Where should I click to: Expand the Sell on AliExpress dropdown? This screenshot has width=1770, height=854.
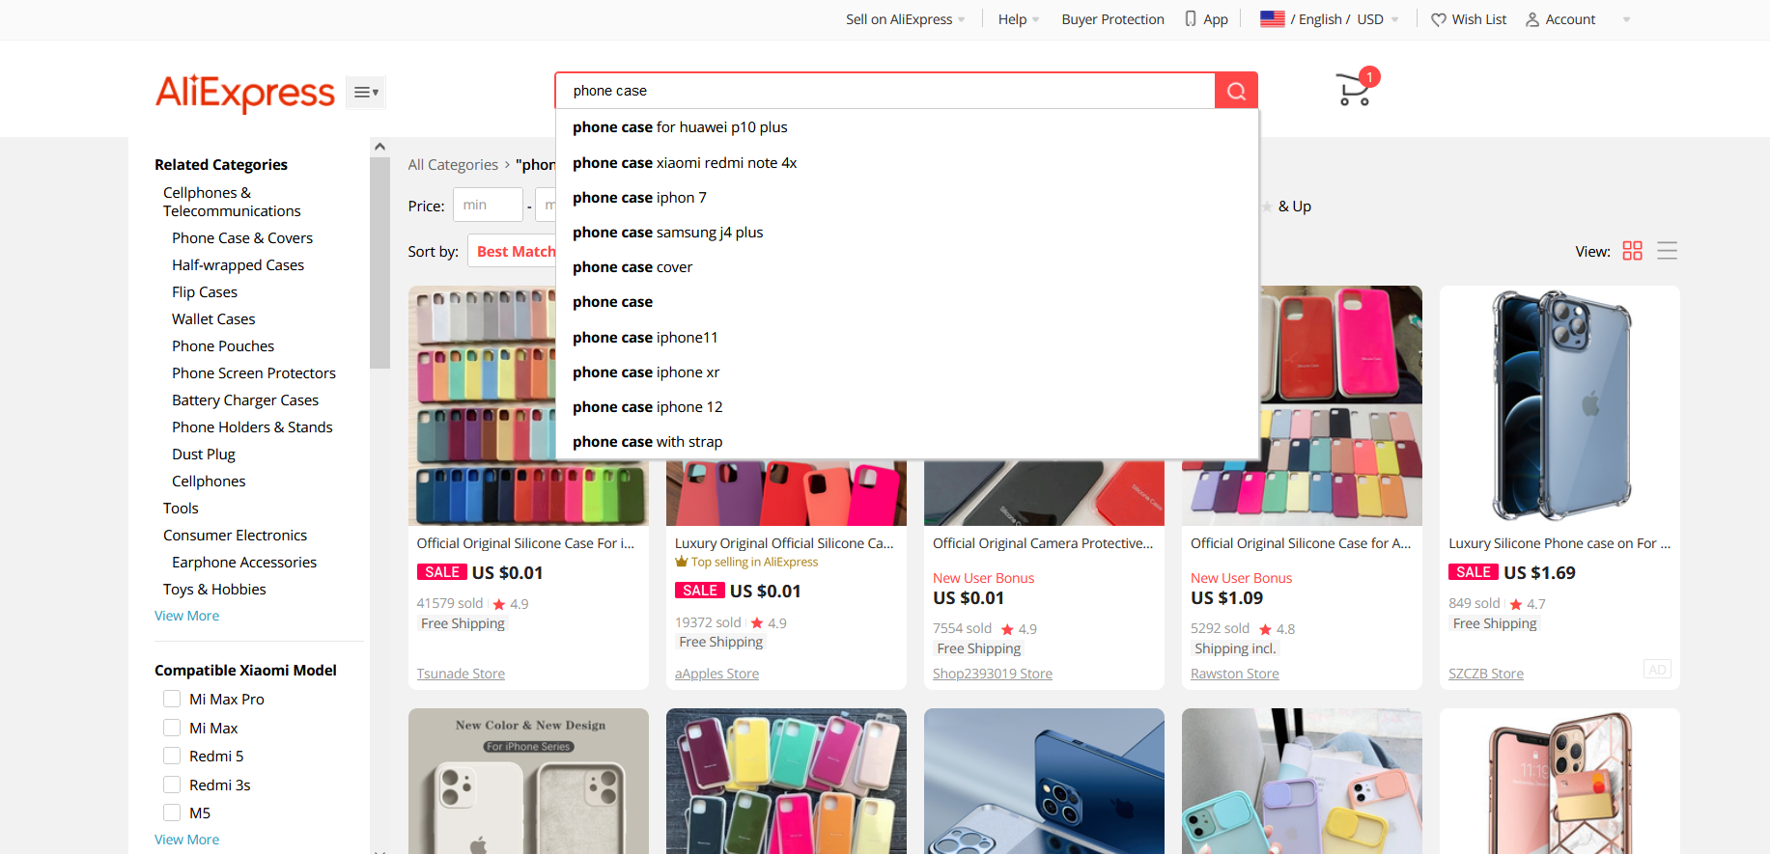point(905,19)
